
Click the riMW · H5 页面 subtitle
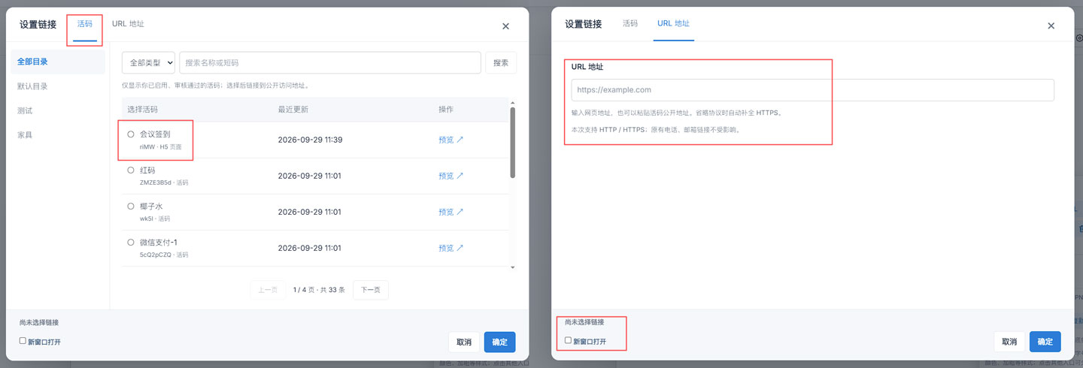(160, 146)
